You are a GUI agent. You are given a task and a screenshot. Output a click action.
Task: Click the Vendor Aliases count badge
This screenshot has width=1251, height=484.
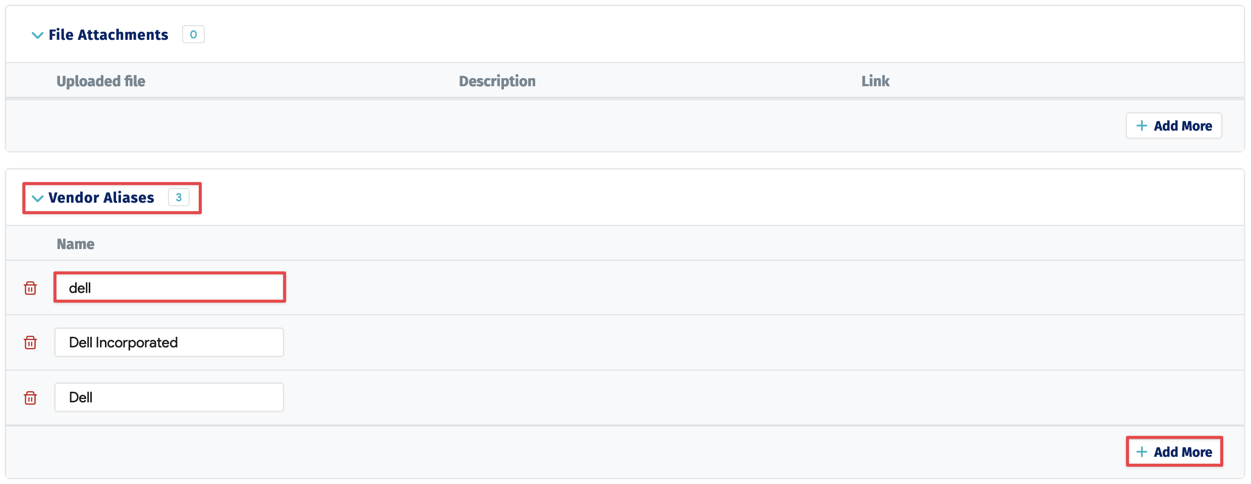point(179,198)
